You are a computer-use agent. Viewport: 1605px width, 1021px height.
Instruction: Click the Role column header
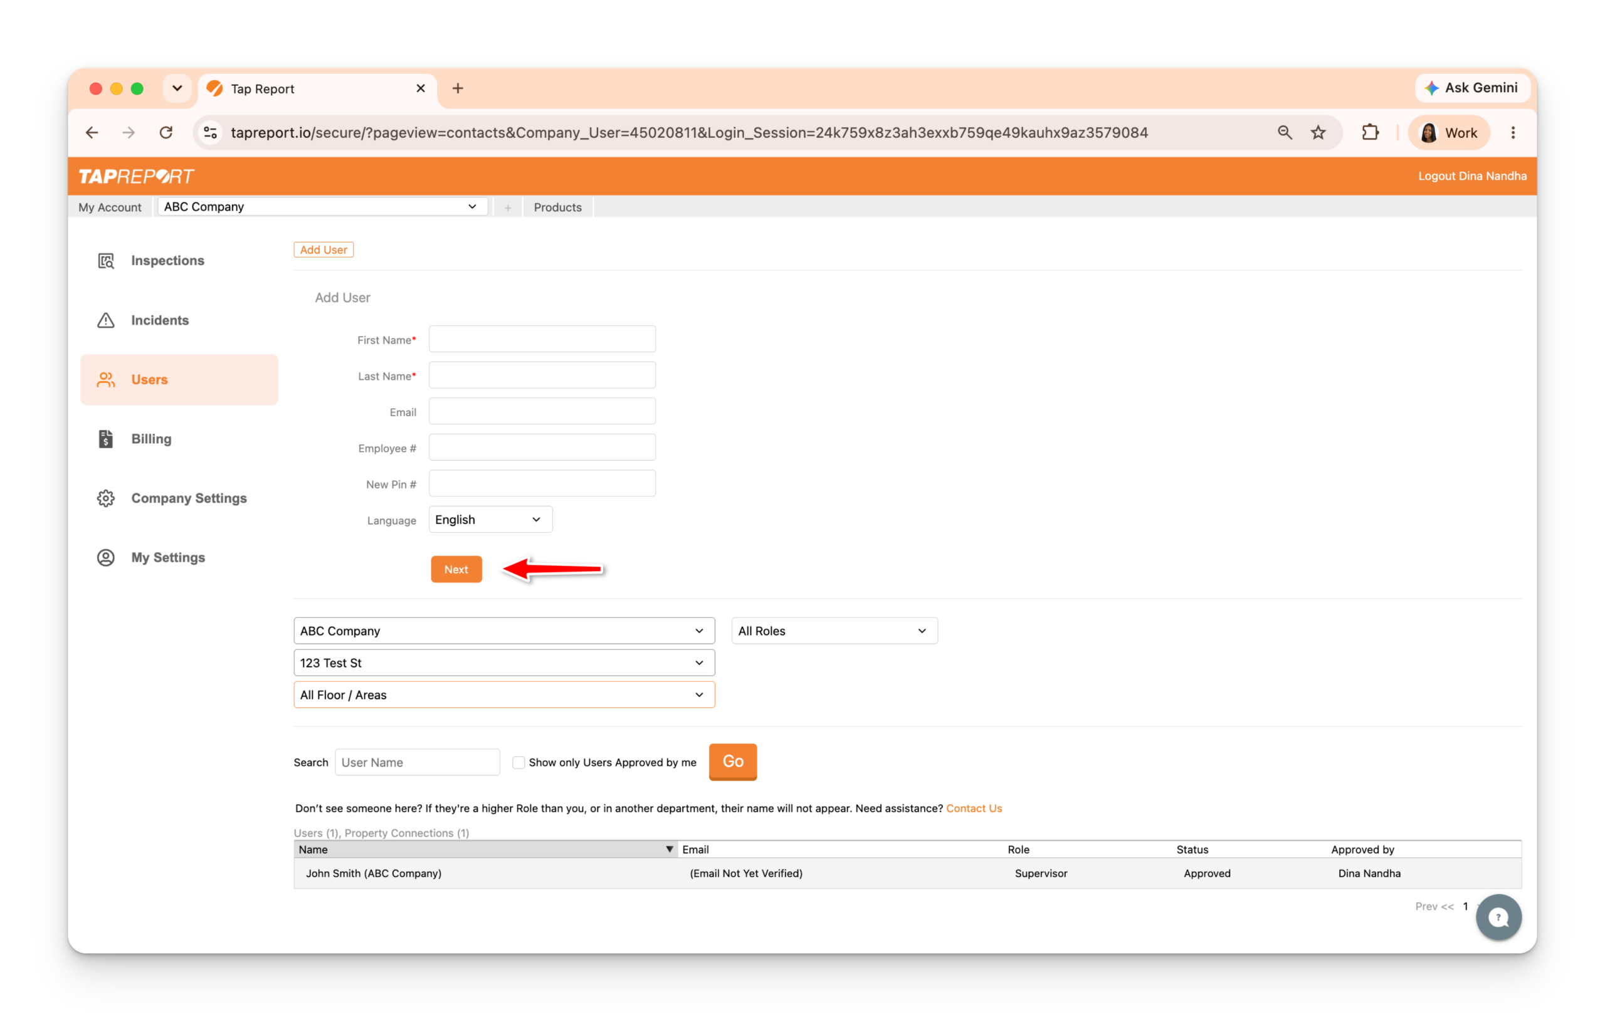pyautogui.click(x=1018, y=850)
